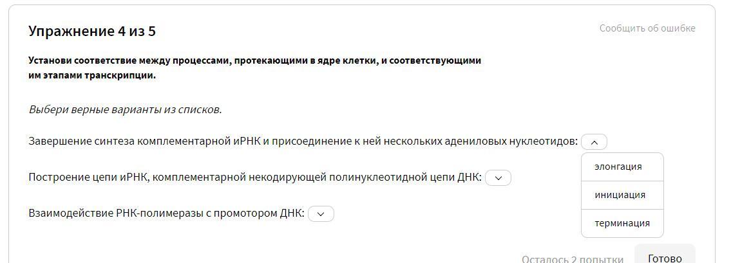Choose the 'инициация' option

[620, 195]
